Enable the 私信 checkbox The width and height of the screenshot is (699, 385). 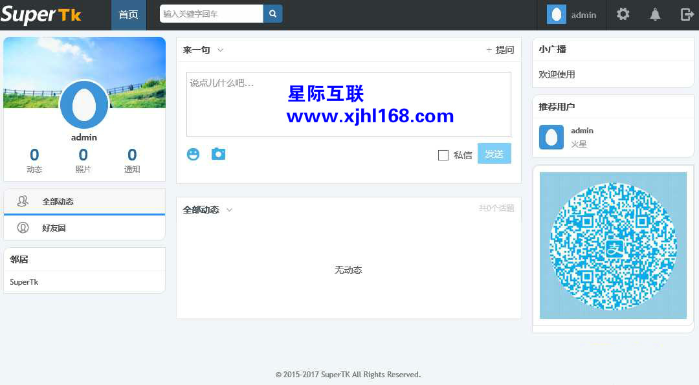click(443, 154)
